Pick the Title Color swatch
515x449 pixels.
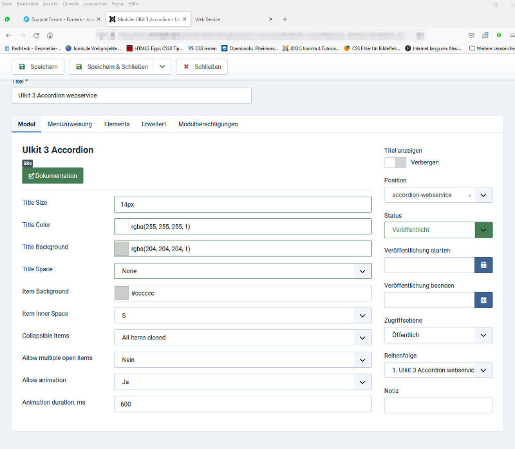pyautogui.click(x=122, y=227)
